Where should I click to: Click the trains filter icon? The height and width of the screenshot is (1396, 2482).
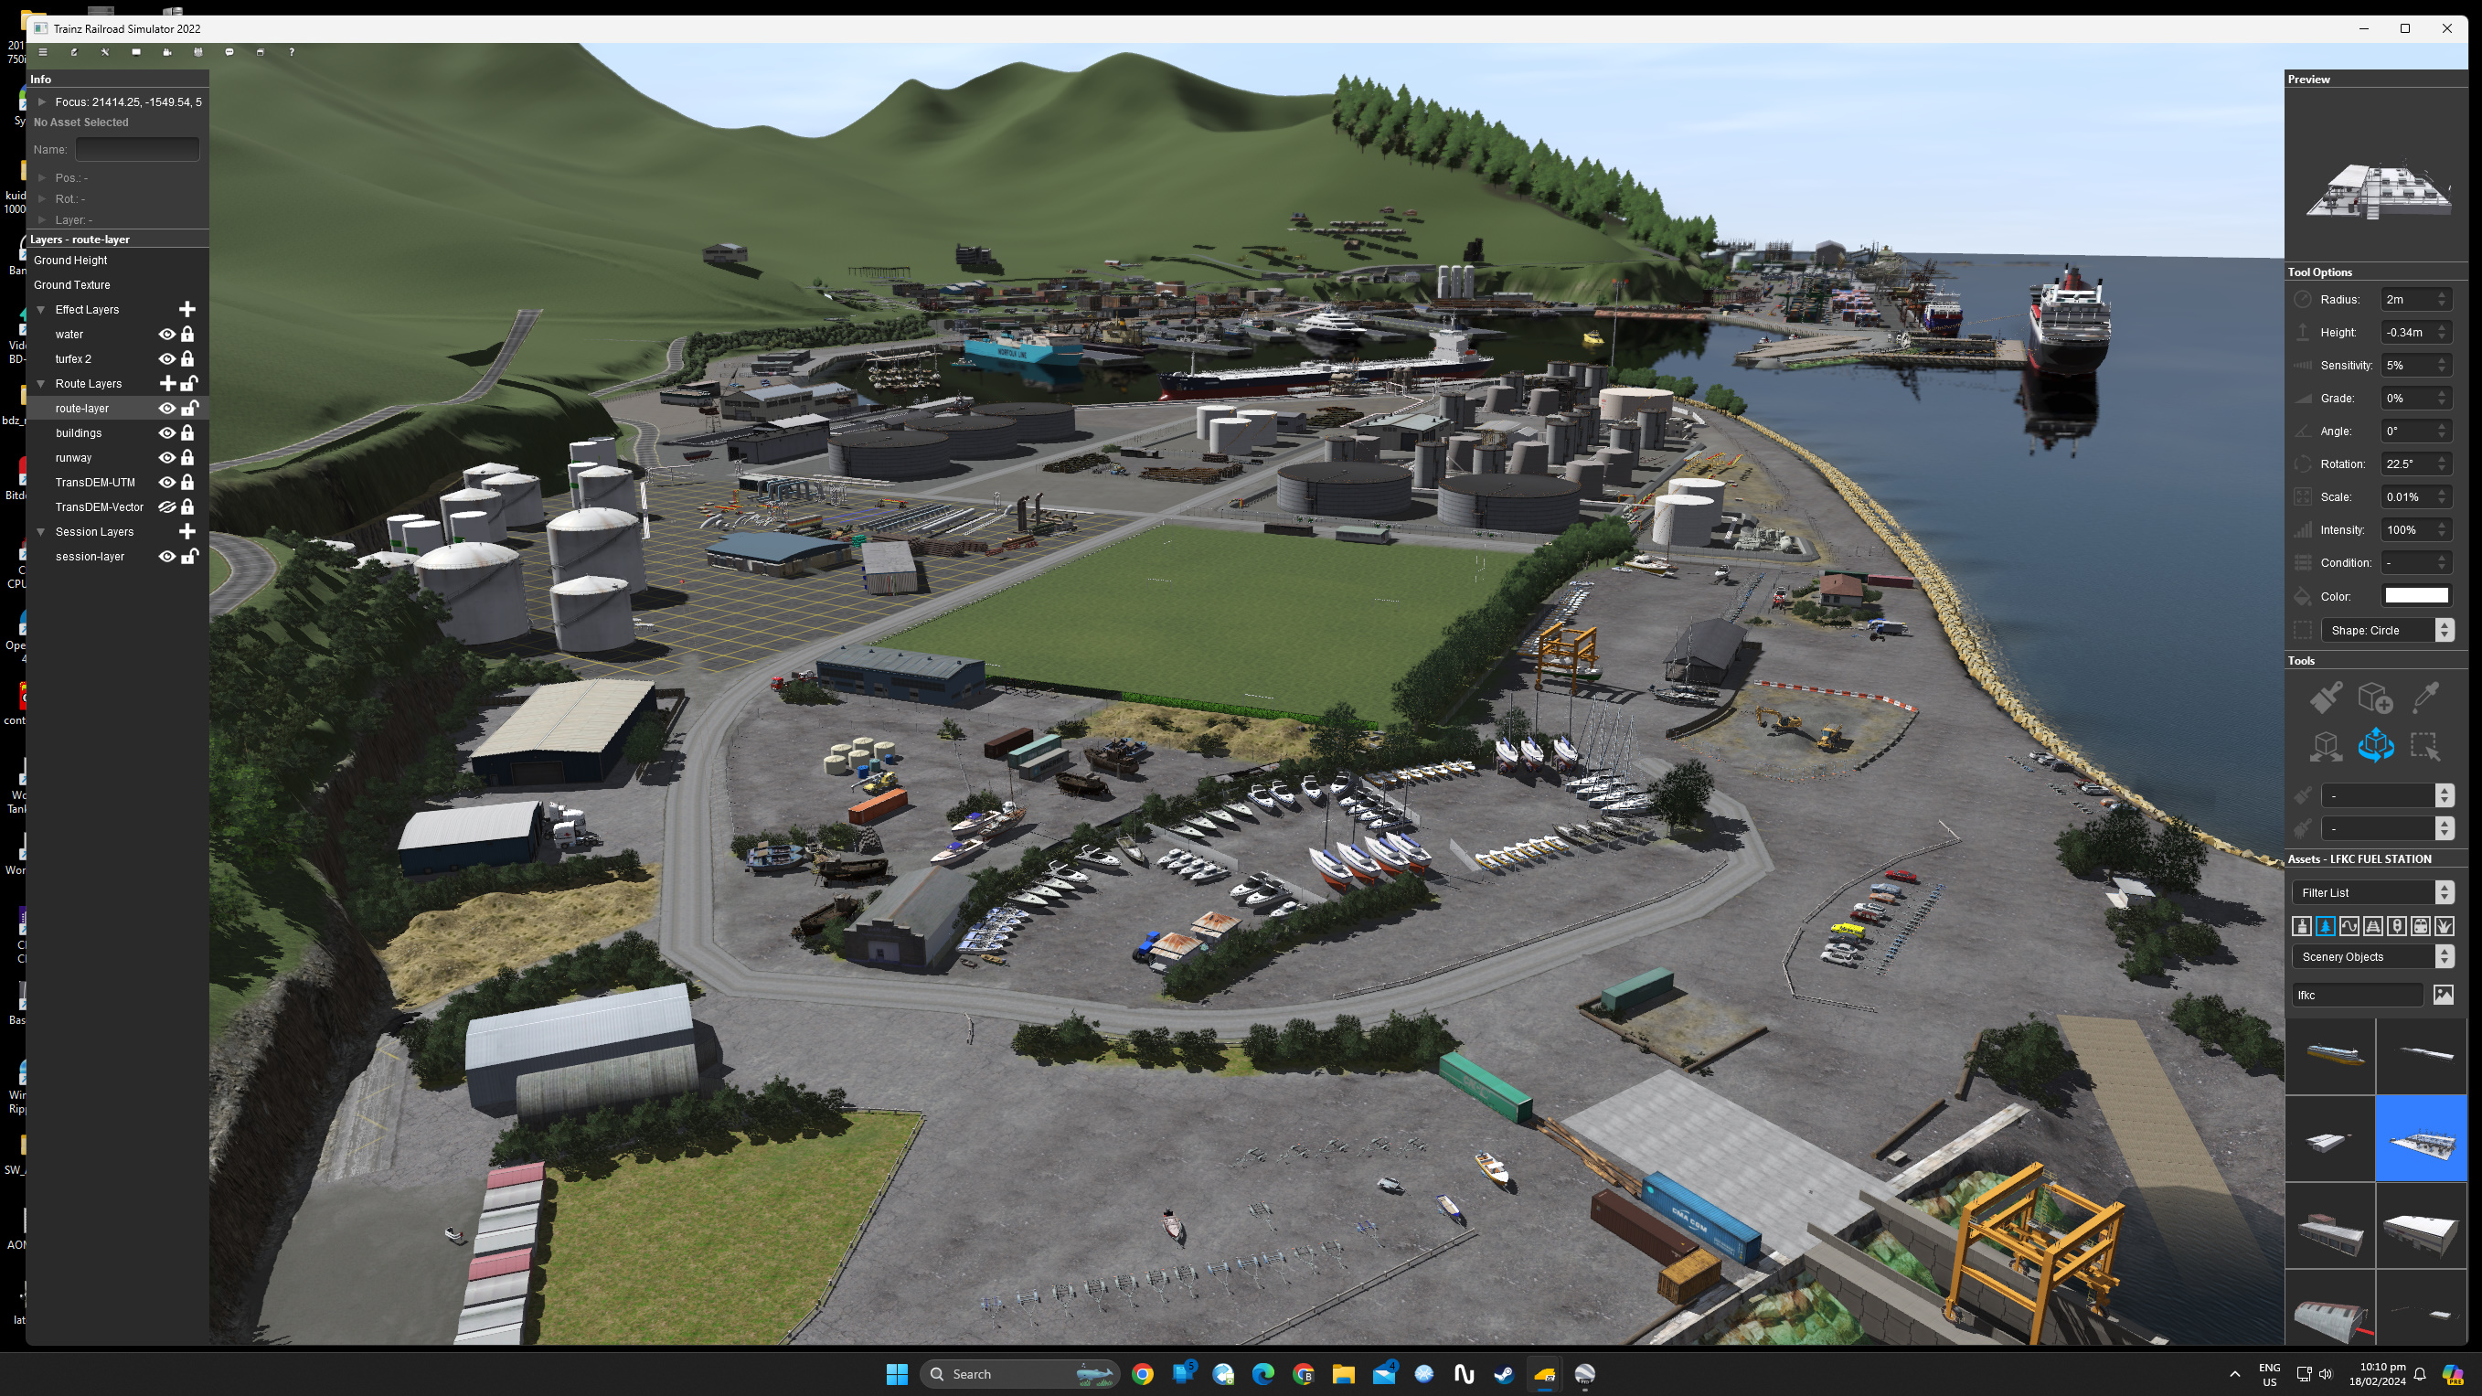(x=2421, y=927)
